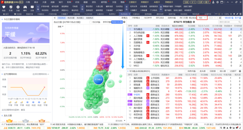243x130 pixels.
Task: Click help icon next to 恢复坐标轴
Action: (x=124, y=22)
